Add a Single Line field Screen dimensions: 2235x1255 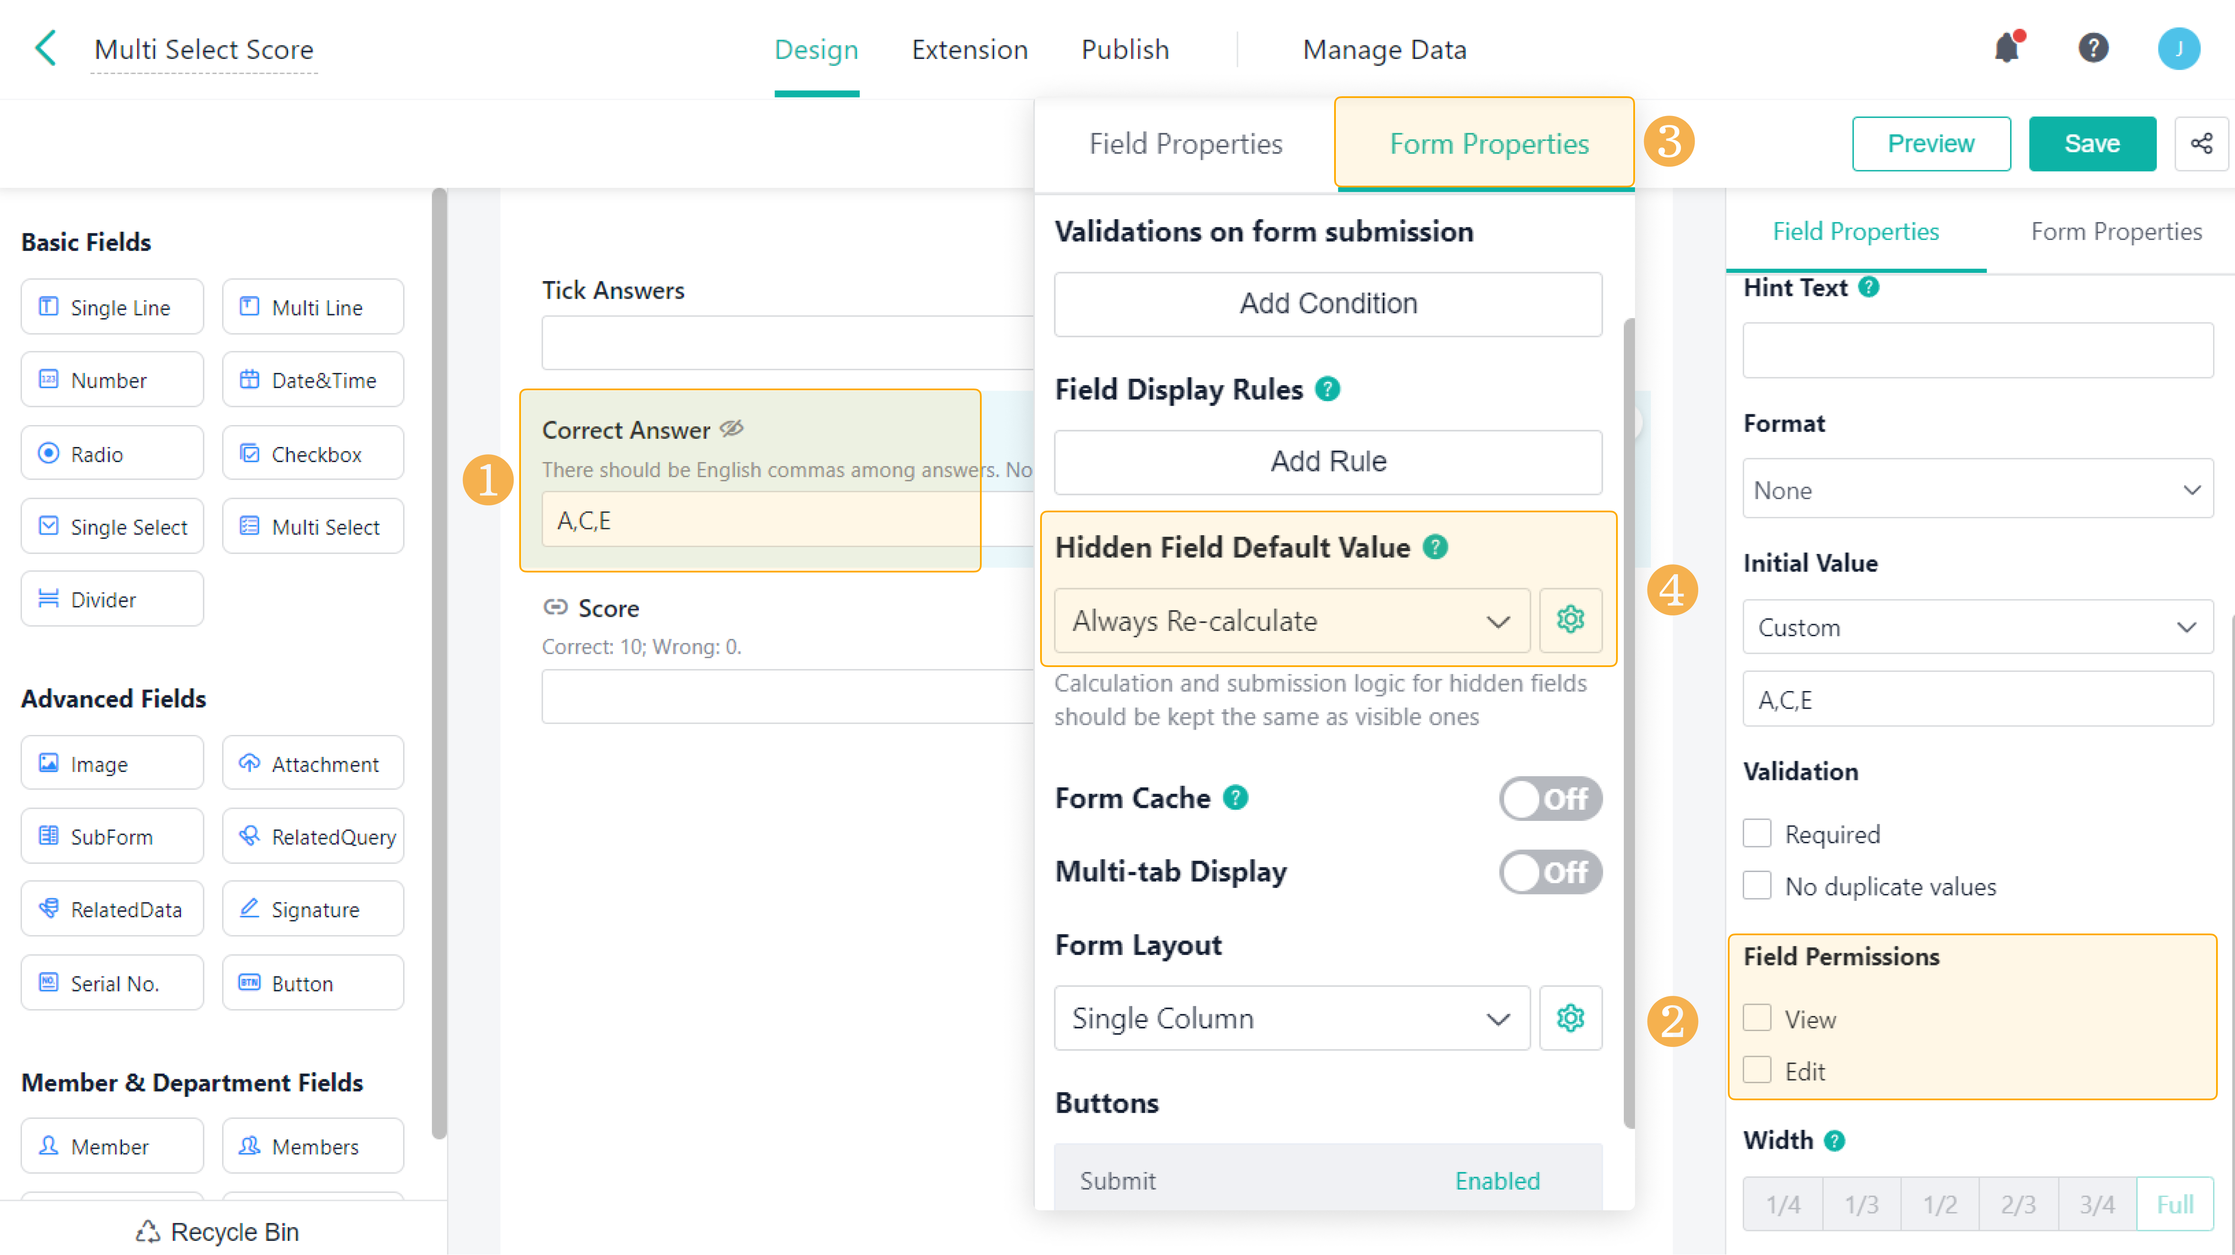[x=112, y=306]
